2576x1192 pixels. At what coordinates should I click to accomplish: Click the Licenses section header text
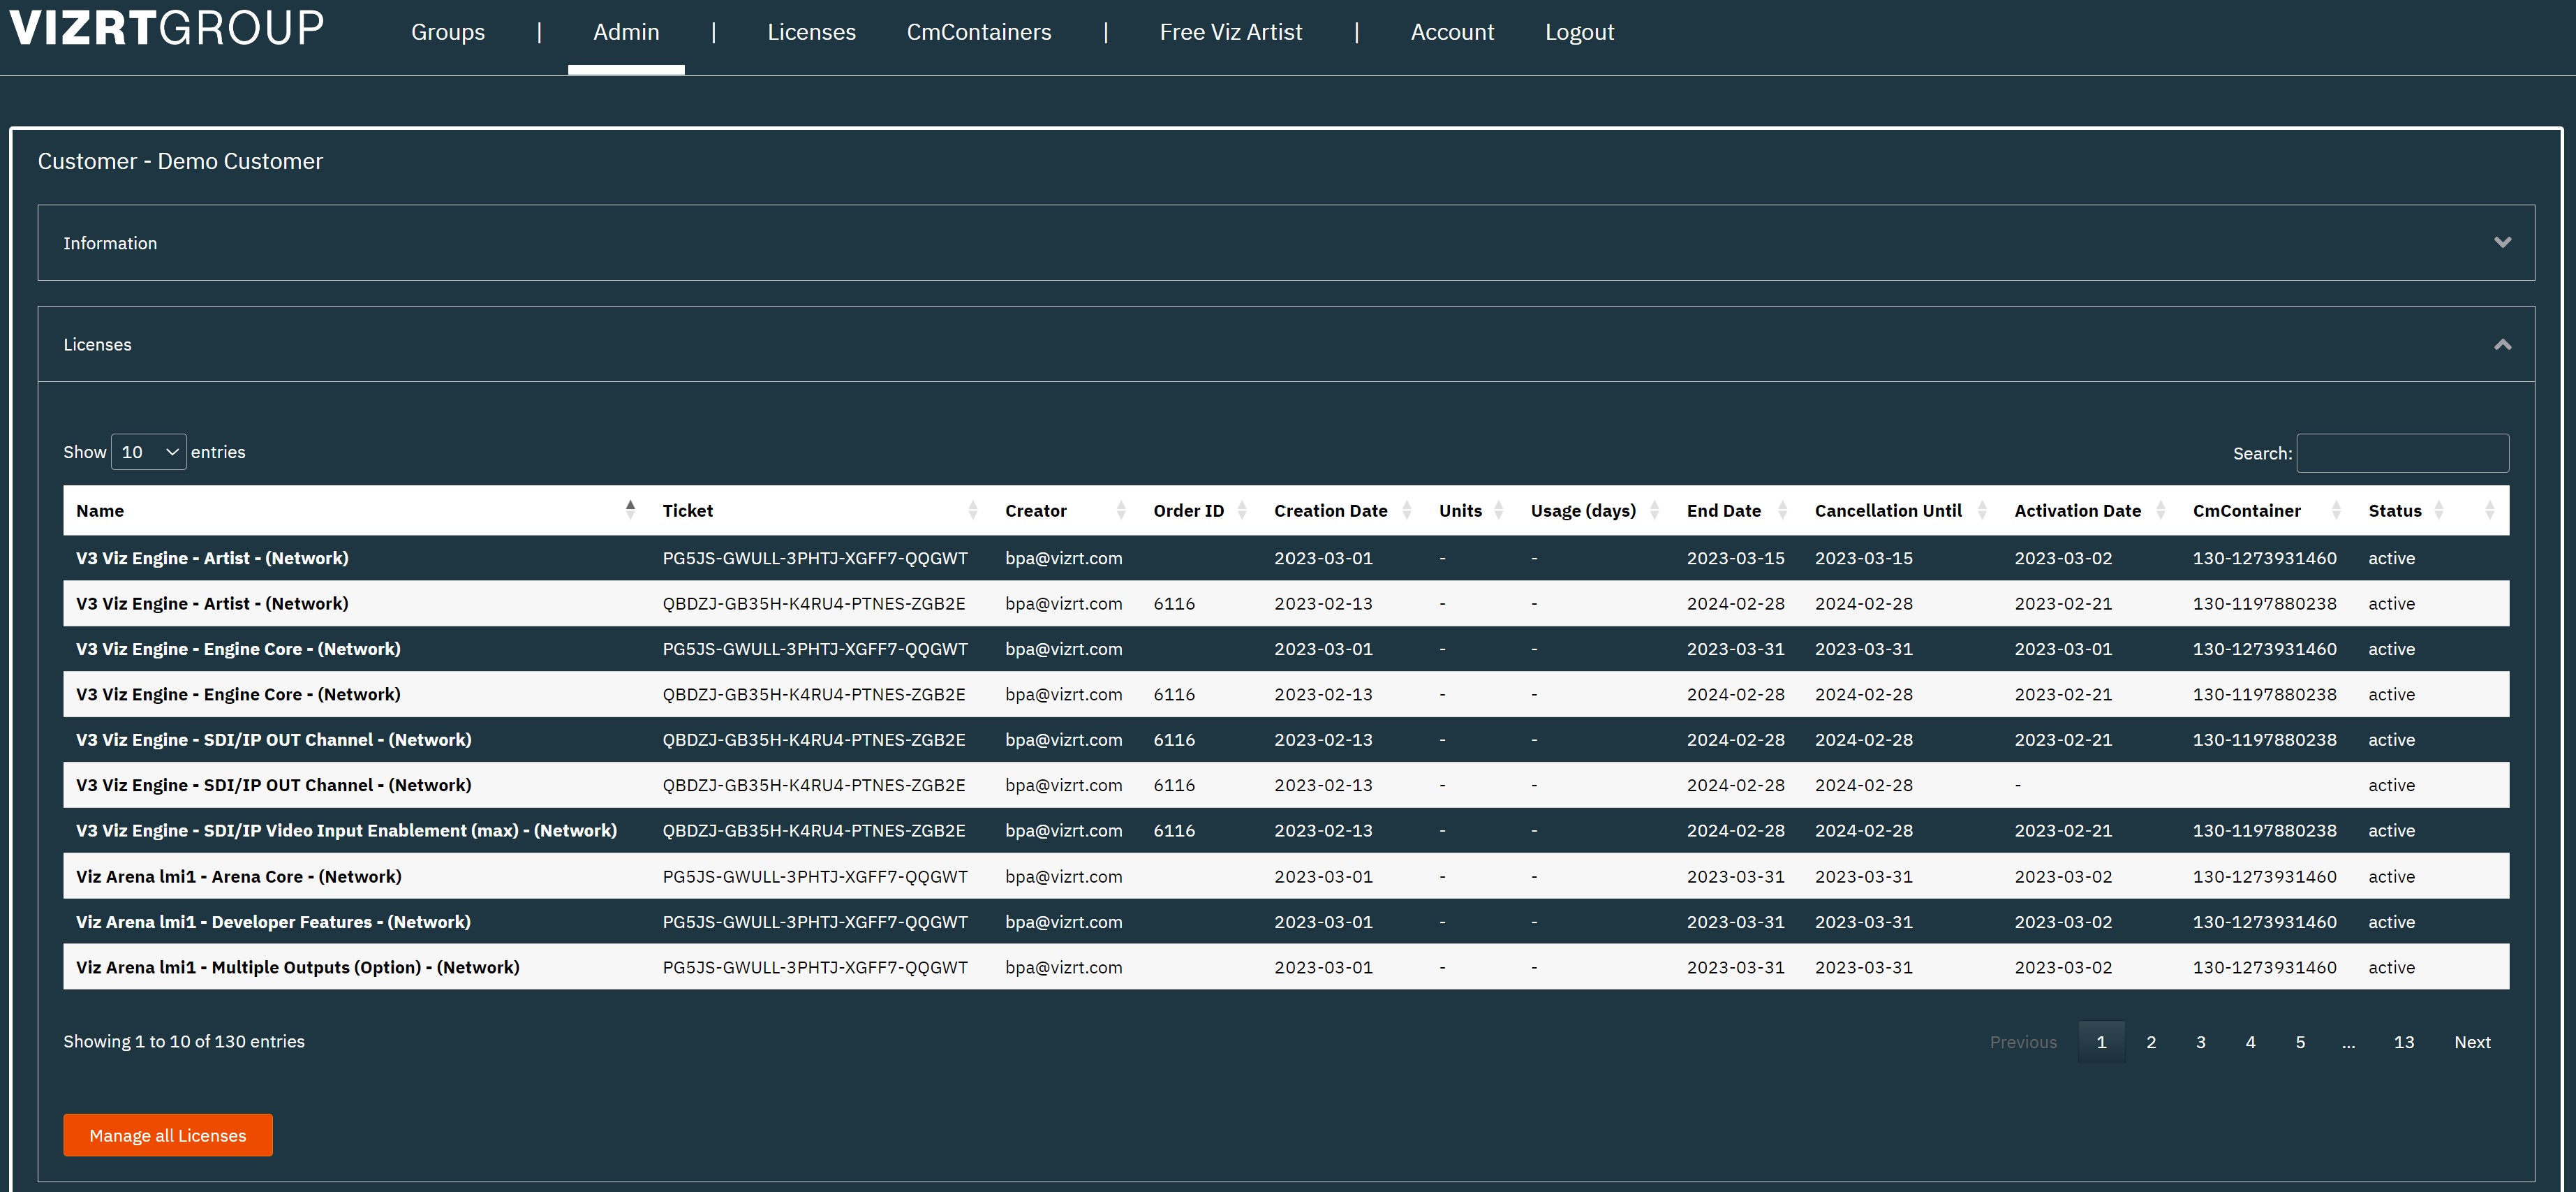97,344
